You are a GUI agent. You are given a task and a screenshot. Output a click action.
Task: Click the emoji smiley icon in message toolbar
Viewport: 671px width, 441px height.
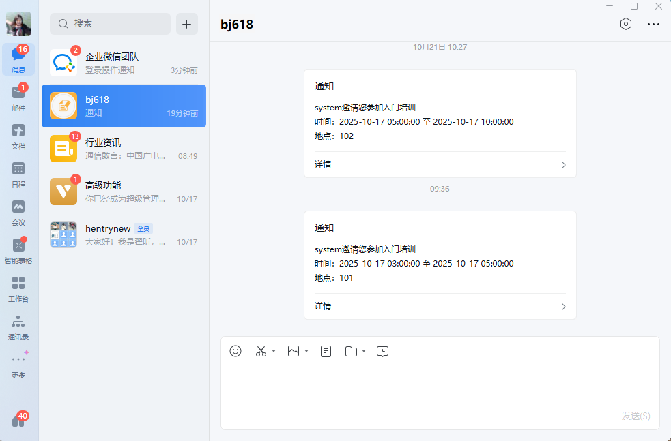[235, 351]
